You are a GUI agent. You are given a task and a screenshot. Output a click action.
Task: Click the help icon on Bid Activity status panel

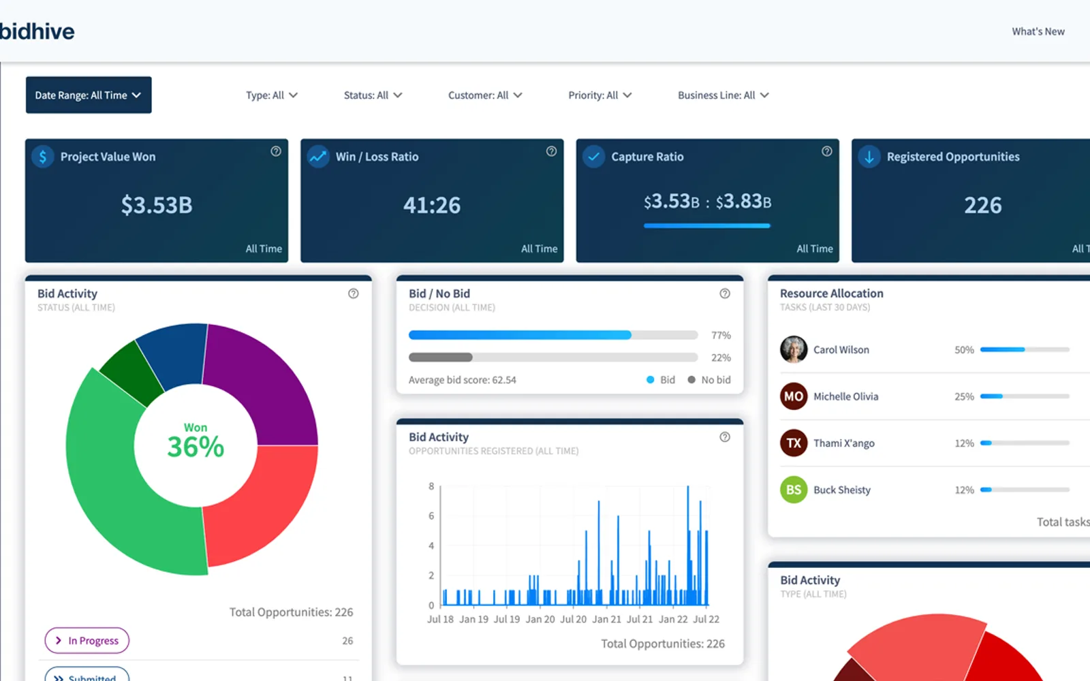point(353,294)
